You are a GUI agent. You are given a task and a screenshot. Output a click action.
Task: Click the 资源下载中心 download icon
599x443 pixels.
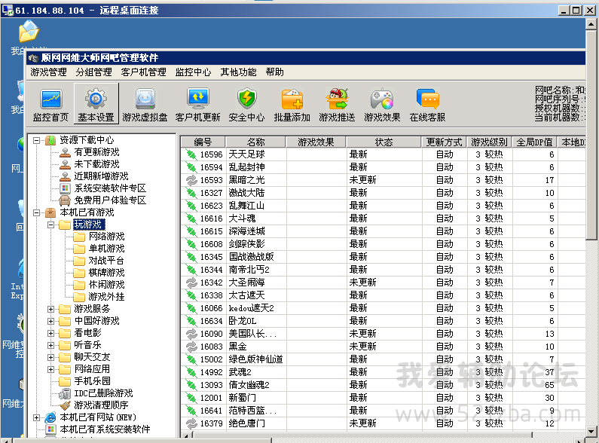click(50, 140)
